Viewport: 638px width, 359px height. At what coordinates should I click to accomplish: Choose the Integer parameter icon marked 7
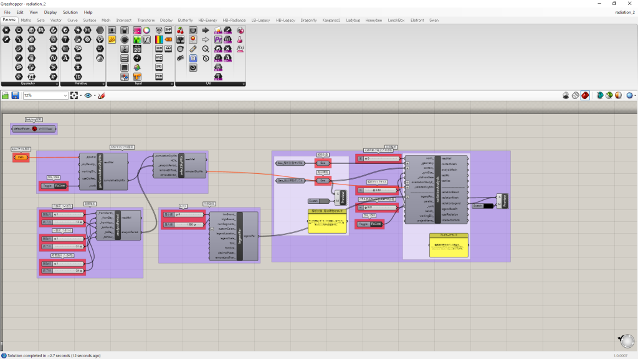(65, 39)
